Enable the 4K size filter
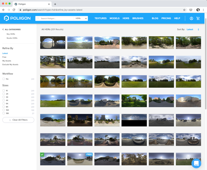This screenshot has height=170, width=207. coord(4,100)
